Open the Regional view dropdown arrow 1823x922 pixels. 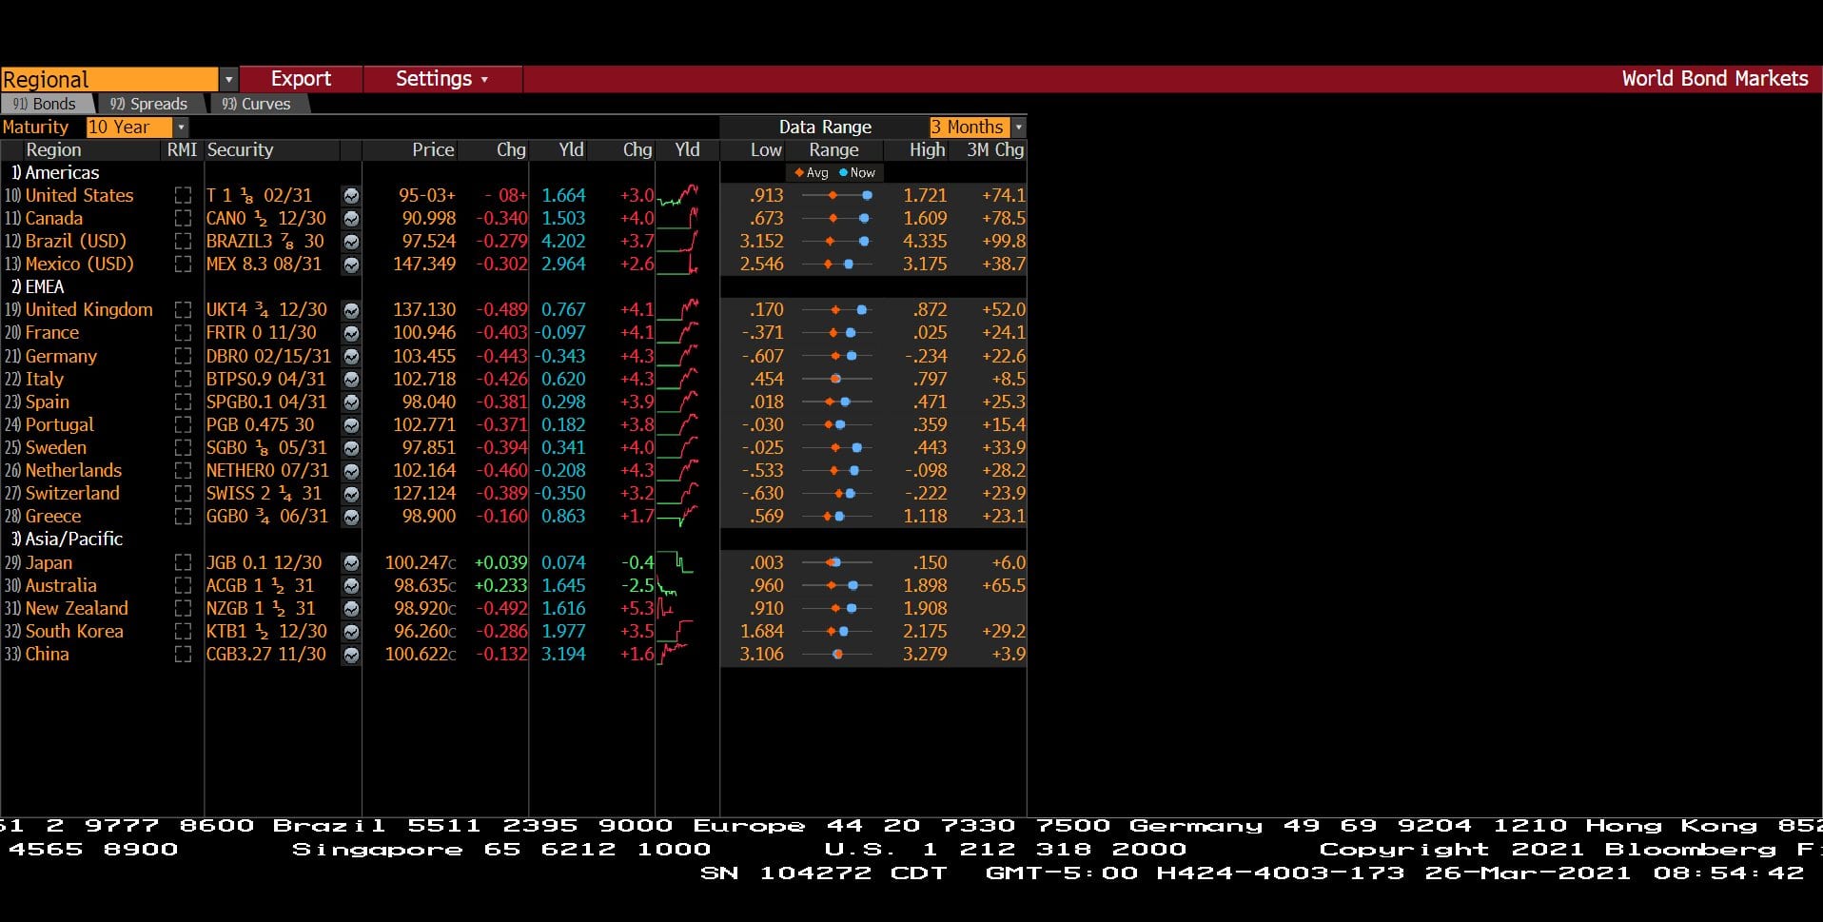tap(228, 79)
